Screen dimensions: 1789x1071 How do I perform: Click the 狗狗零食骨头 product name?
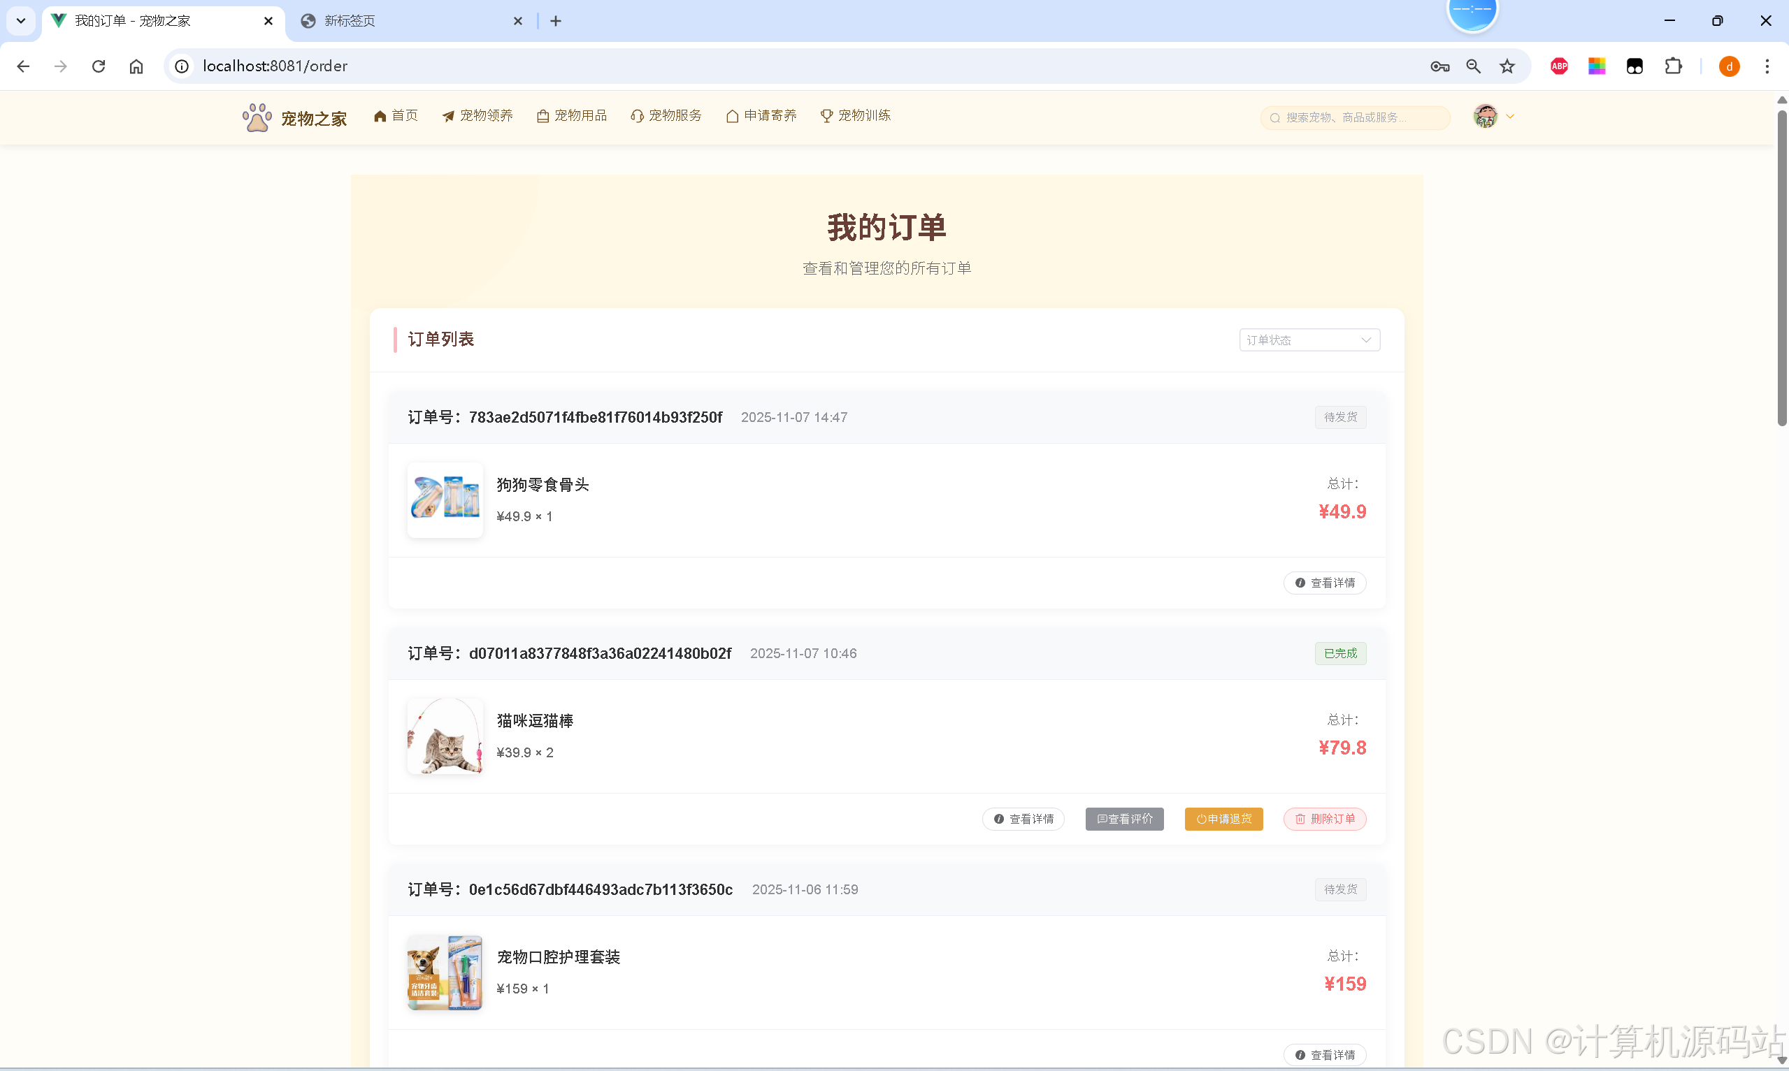[543, 485]
